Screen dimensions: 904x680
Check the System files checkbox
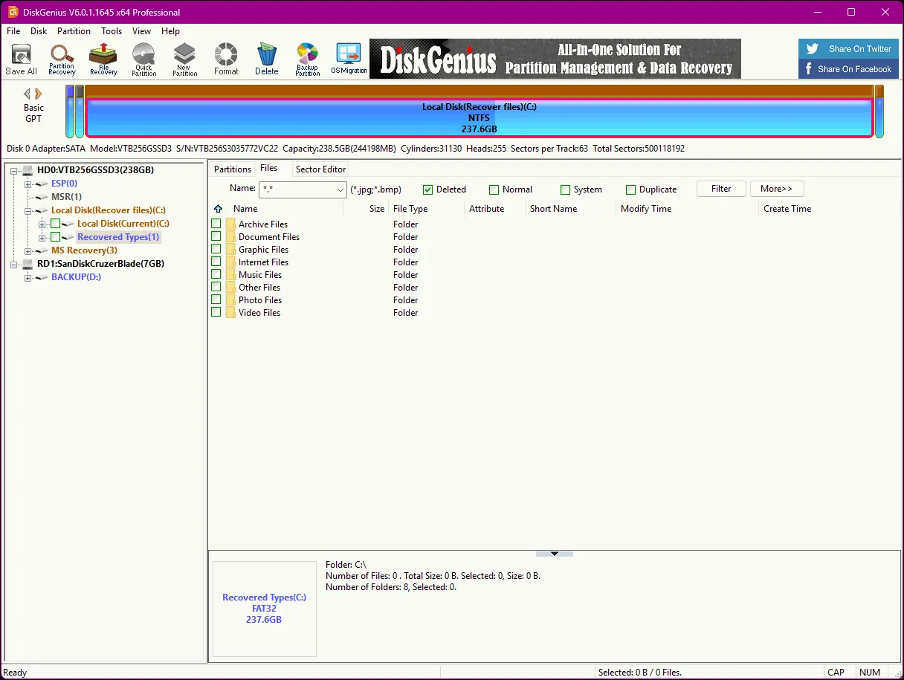tap(565, 190)
